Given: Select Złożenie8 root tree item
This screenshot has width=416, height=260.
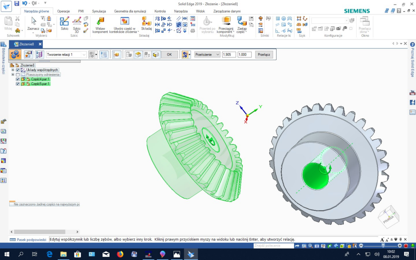Looking at the screenshot, I should pos(27,65).
